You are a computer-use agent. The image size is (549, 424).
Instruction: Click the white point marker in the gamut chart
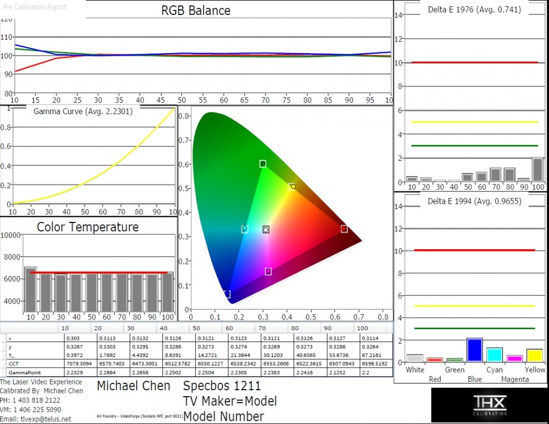[x=265, y=229]
